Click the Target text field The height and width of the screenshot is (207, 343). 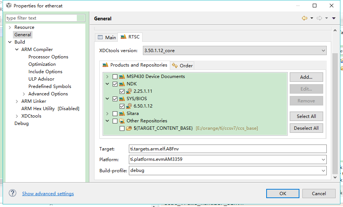(x=228, y=149)
